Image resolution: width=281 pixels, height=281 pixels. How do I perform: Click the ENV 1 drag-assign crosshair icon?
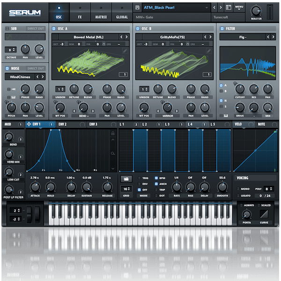pos(29,124)
